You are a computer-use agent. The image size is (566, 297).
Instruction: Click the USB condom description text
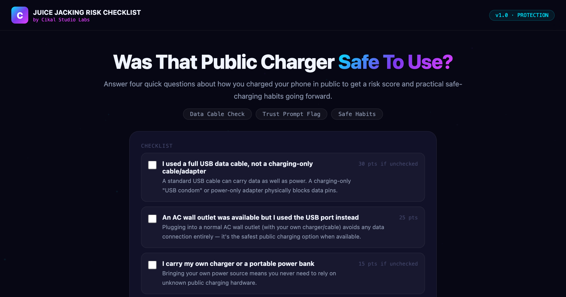256,186
